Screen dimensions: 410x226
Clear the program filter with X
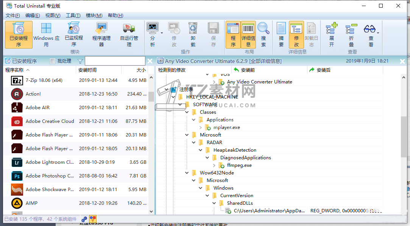[x=150, y=61]
